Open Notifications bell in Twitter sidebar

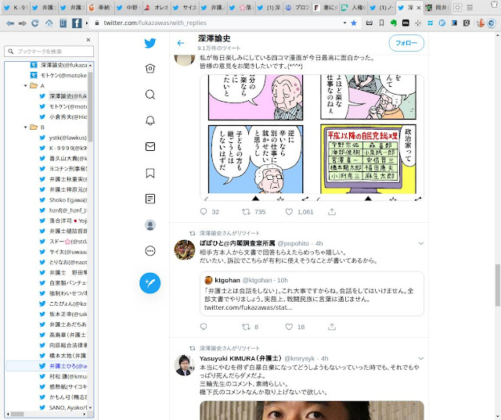coord(150,120)
